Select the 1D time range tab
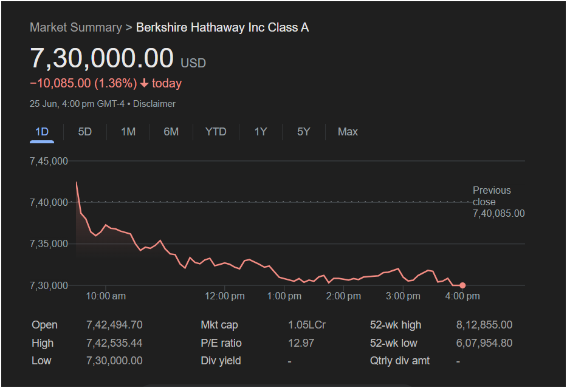567x388 pixels. [42, 132]
